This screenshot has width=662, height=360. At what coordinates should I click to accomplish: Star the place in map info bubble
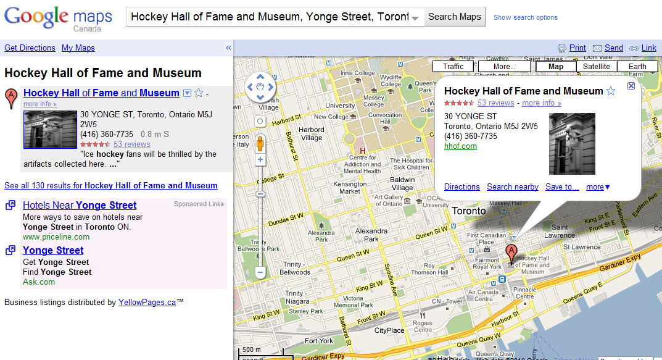pyautogui.click(x=611, y=91)
